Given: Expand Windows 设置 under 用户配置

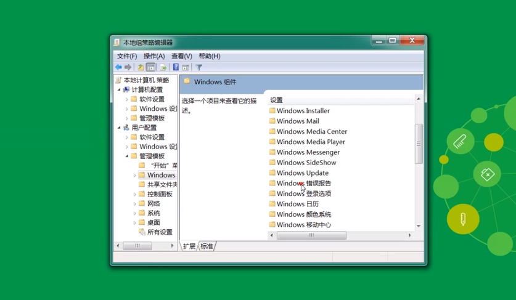Looking at the screenshot, I should point(127,147).
